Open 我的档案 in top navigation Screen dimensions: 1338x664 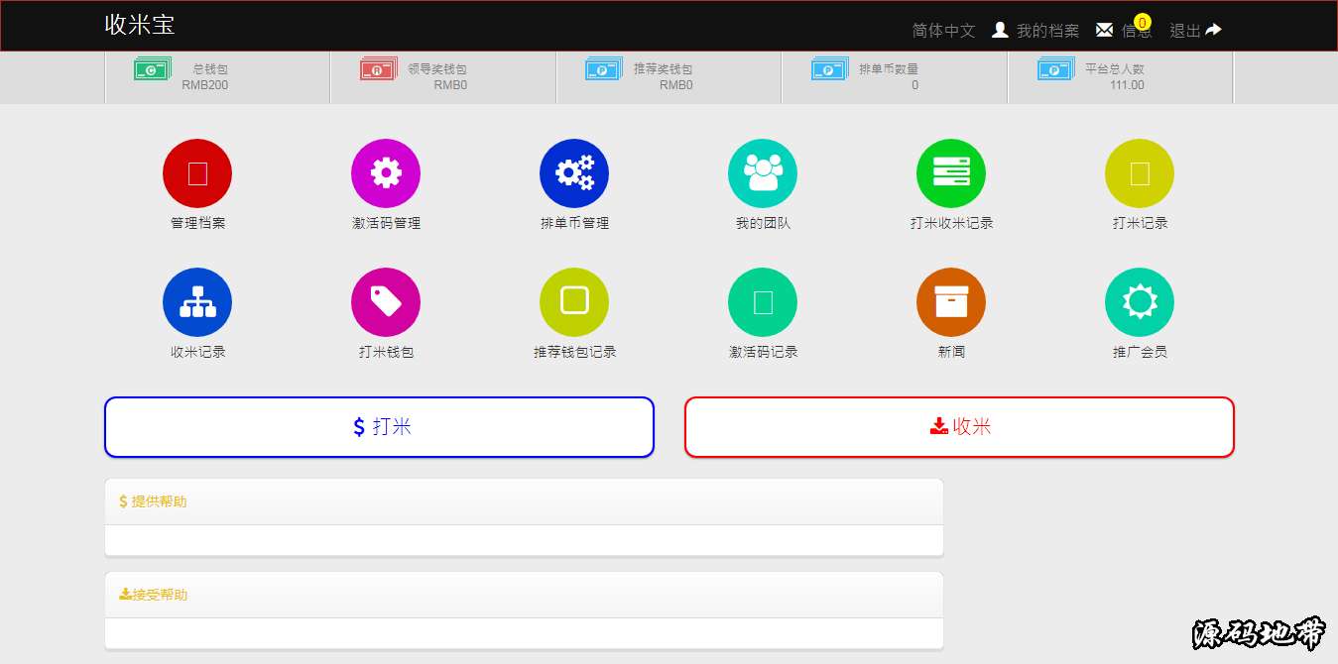pyautogui.click(x=1036, y=31)
